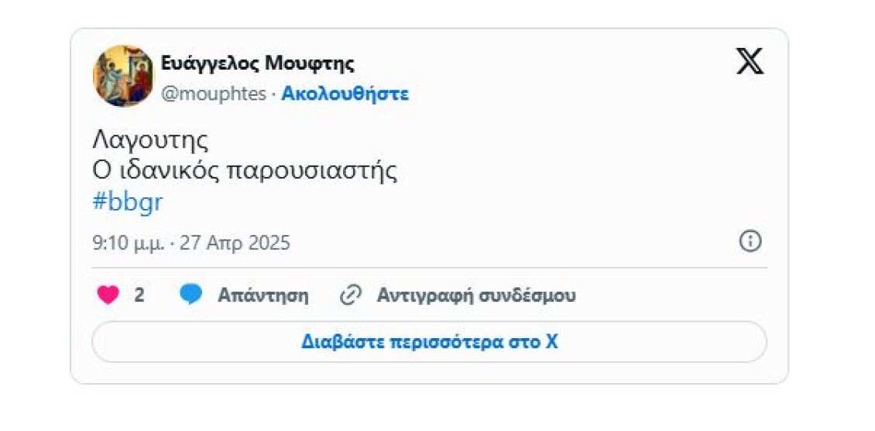Click the date 27 Απρ 2025
Viewport: 875px width, 431px height.
point(235,243)
